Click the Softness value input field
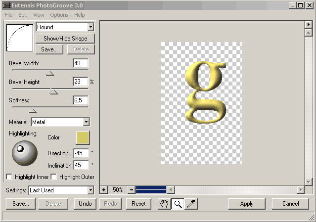The width and height of the screenshot is (316, 222). (80, 100)
